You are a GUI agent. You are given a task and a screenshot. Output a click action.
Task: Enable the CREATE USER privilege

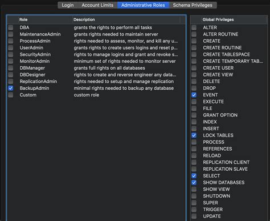(194, 68)
